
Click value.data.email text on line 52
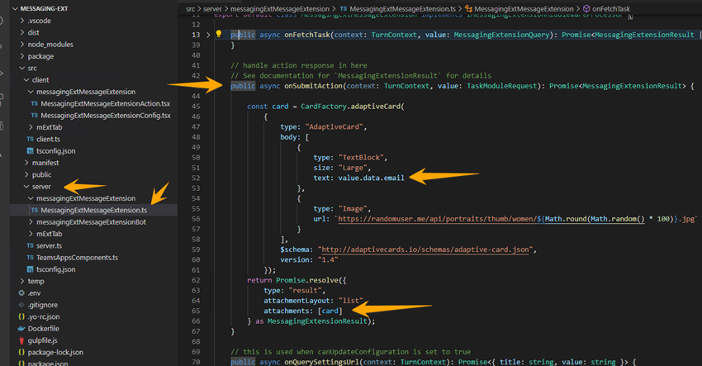click(371, 178)
